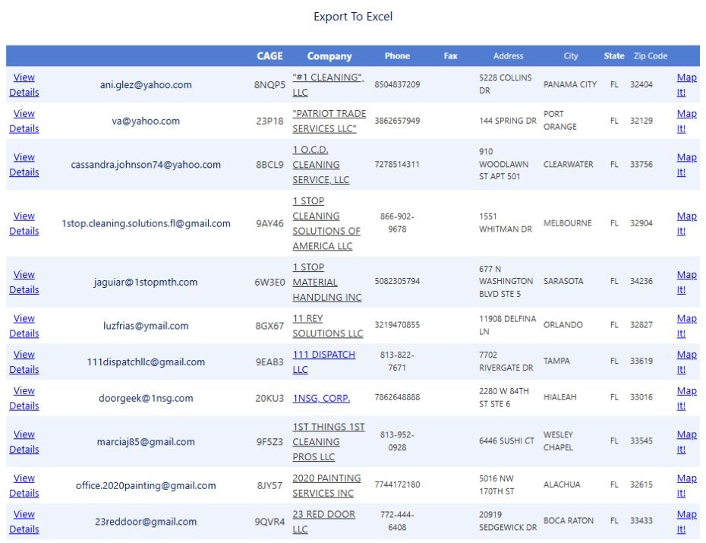Open View Details for jaguiar@1stopmth.com row

tap(24, 283)
